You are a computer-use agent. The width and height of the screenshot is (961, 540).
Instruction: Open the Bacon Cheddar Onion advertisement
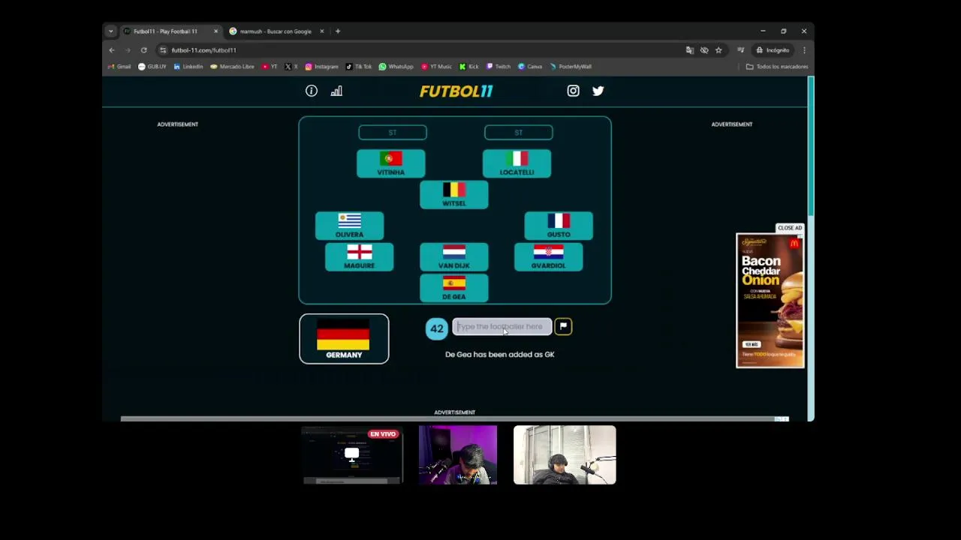pyautogui.click(x=770, y=301)
